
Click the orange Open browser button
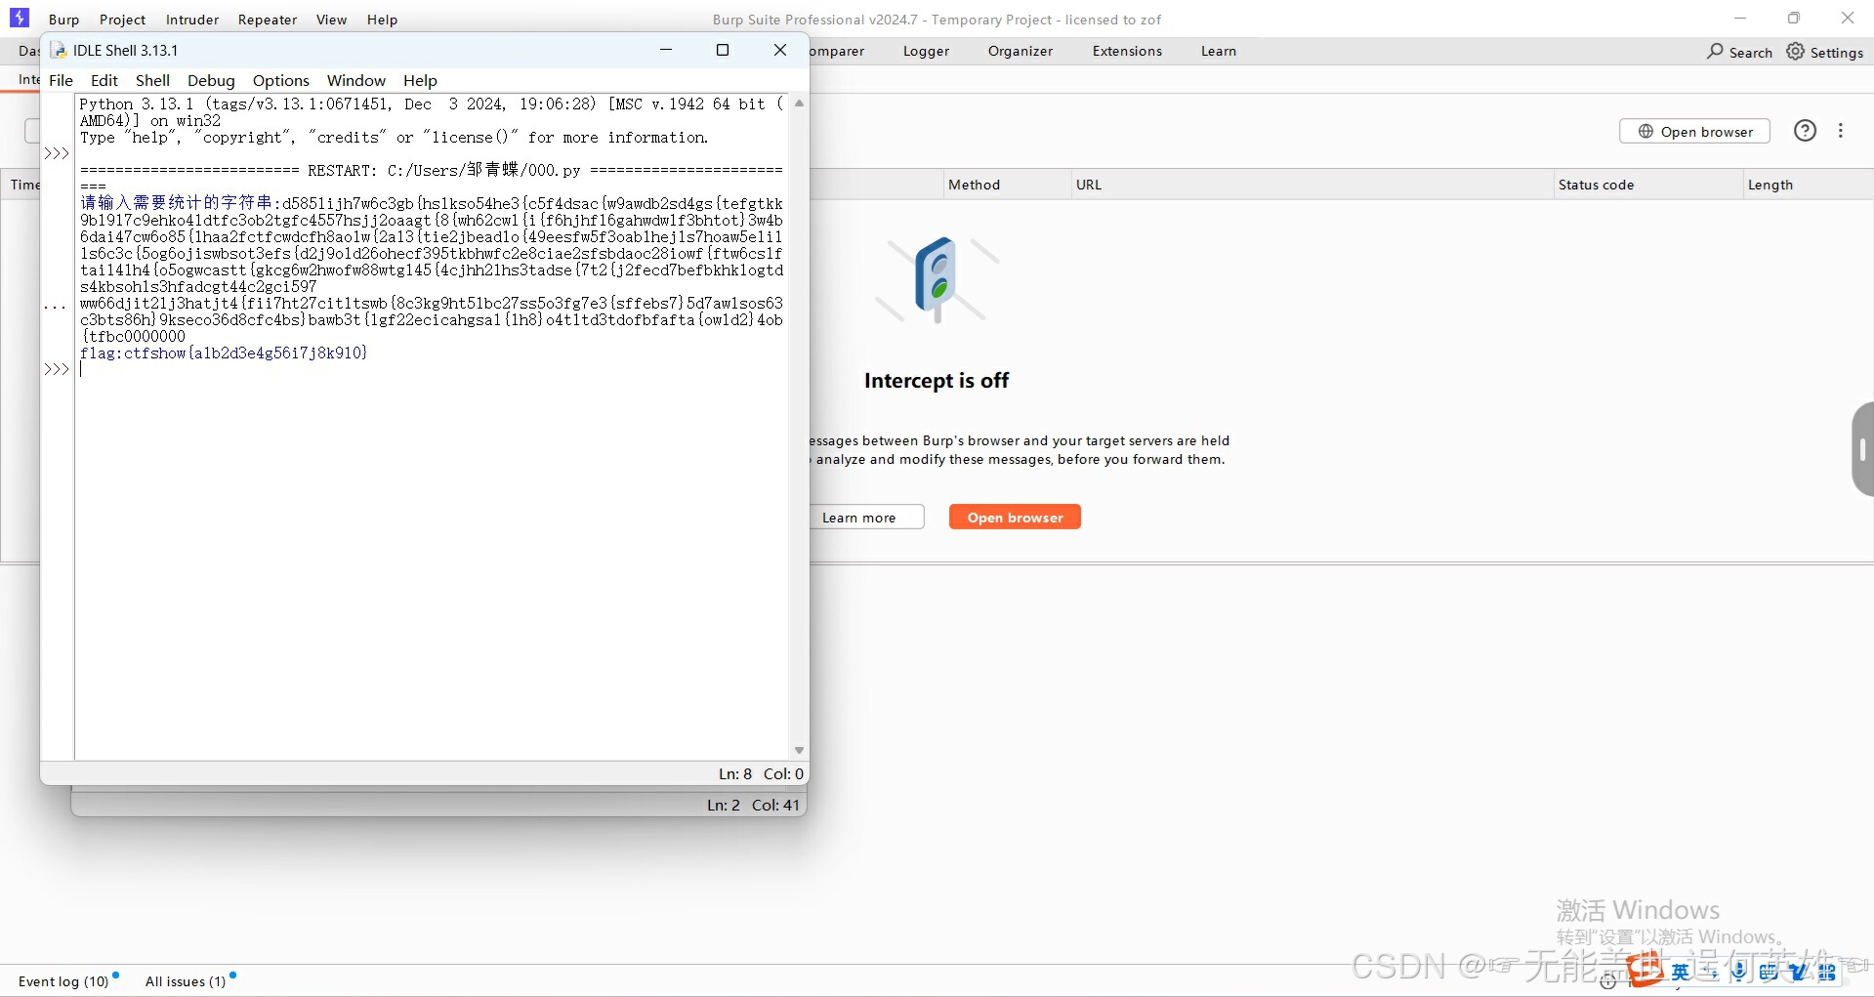tap(1015, 517)
